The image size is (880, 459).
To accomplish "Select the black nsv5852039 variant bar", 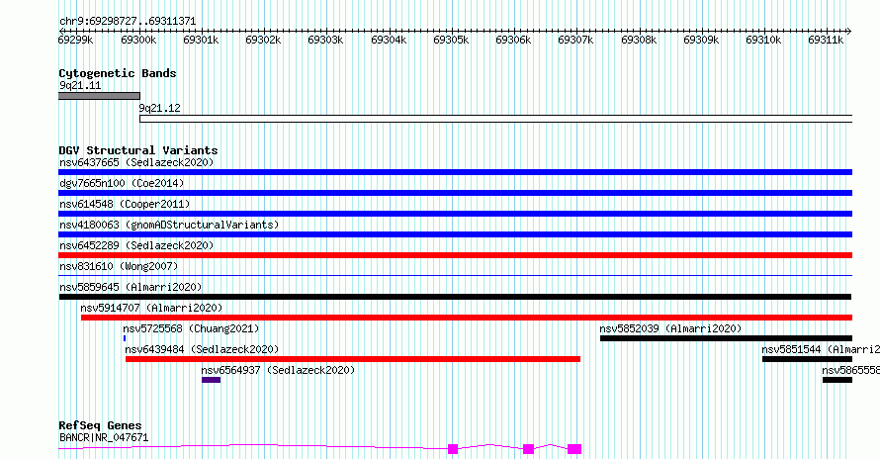I will tap(726, 338).
